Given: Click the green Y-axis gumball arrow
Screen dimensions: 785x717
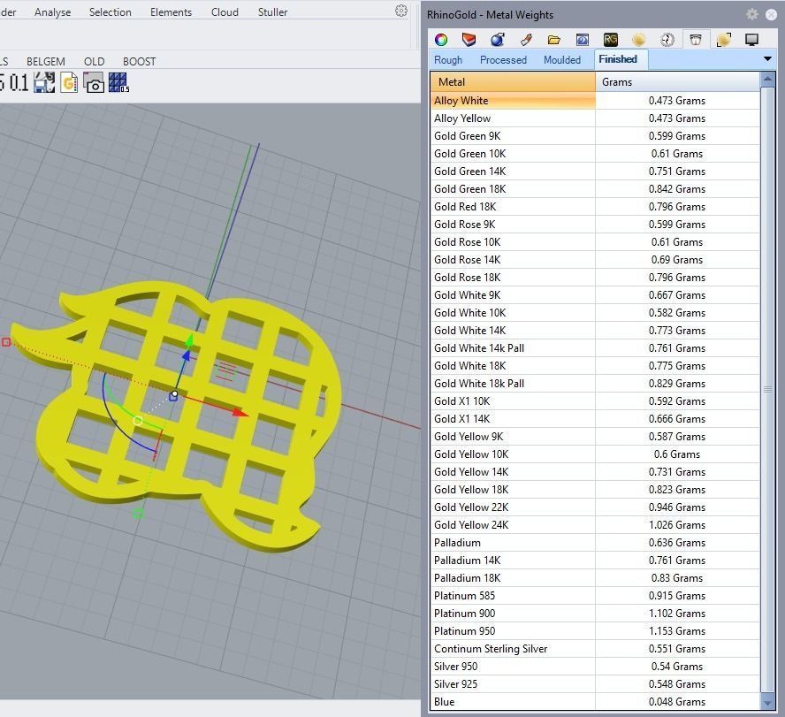Looking at the screenshot, I should [189, 341].
